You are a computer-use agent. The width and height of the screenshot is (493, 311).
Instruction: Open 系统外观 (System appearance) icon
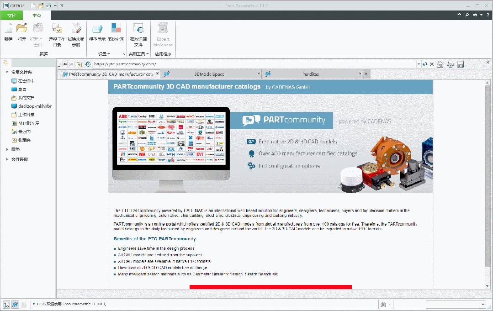click(116, 28)
